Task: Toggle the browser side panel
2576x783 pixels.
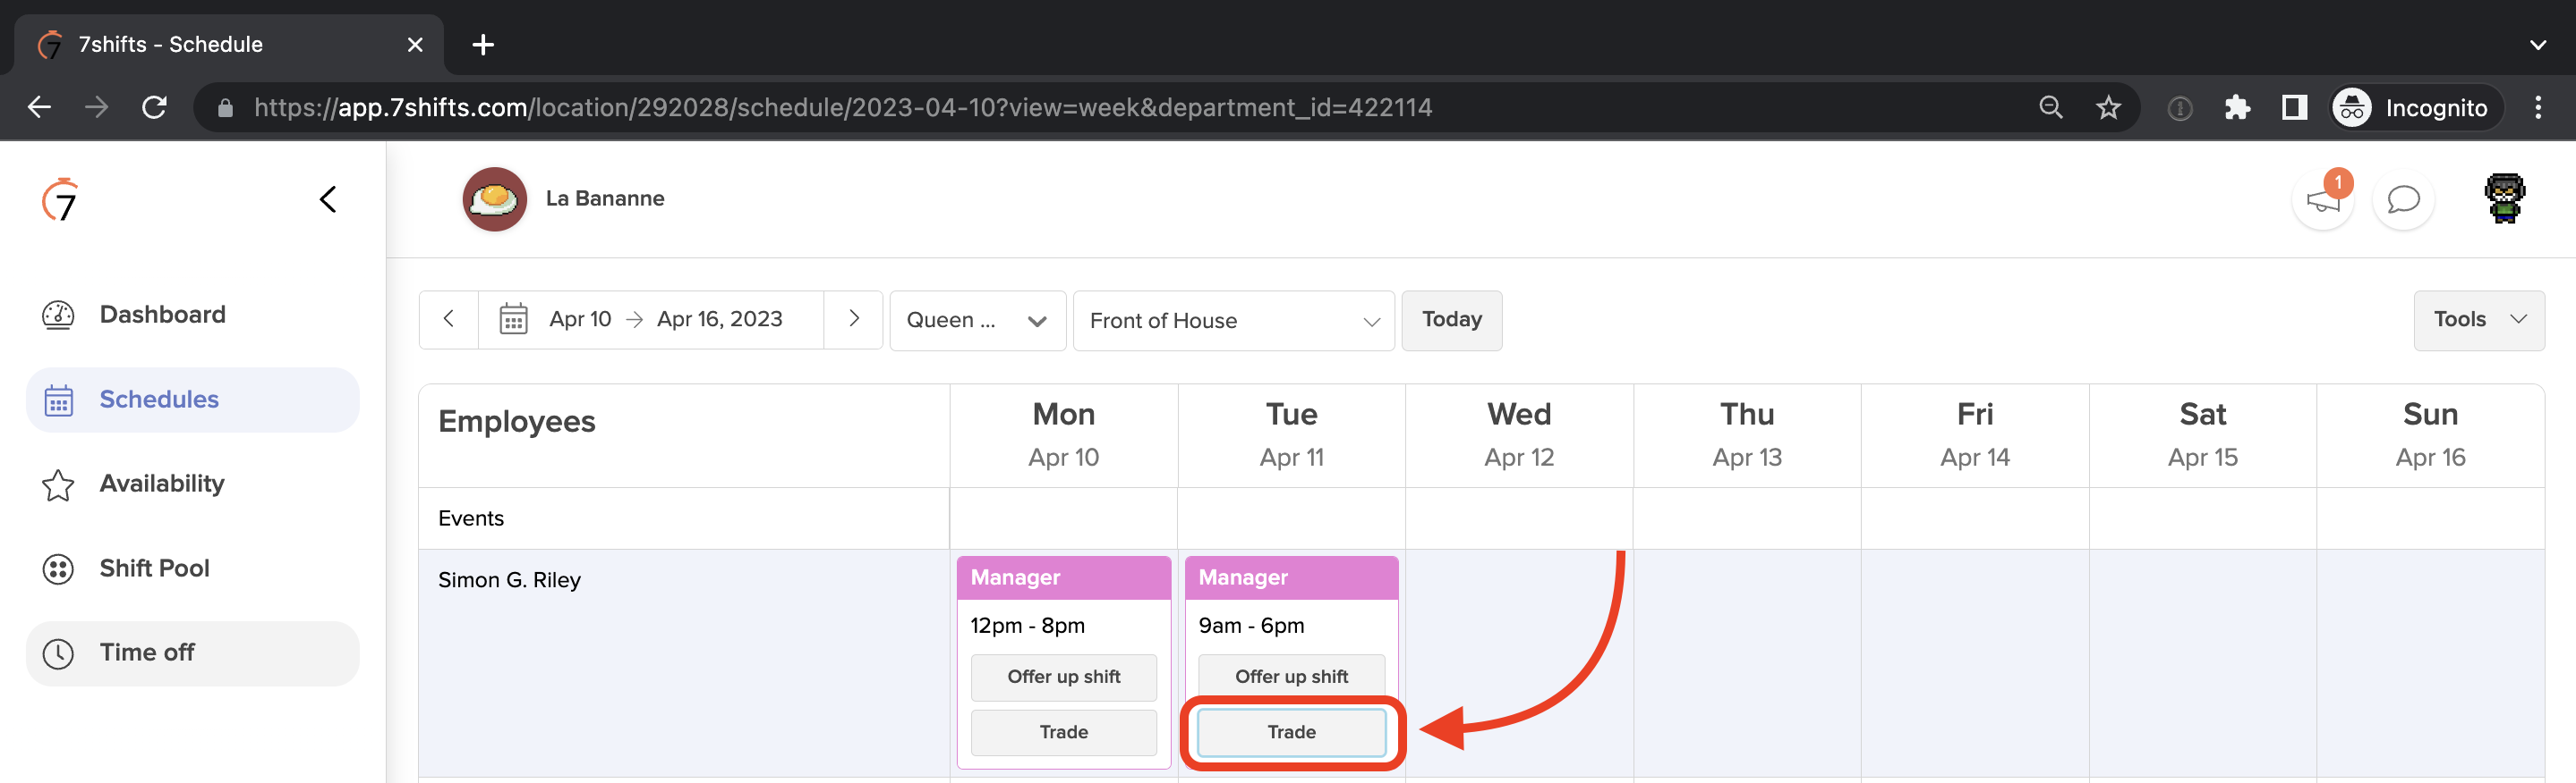Action: pyautogui.click(x=2294, y=108)
